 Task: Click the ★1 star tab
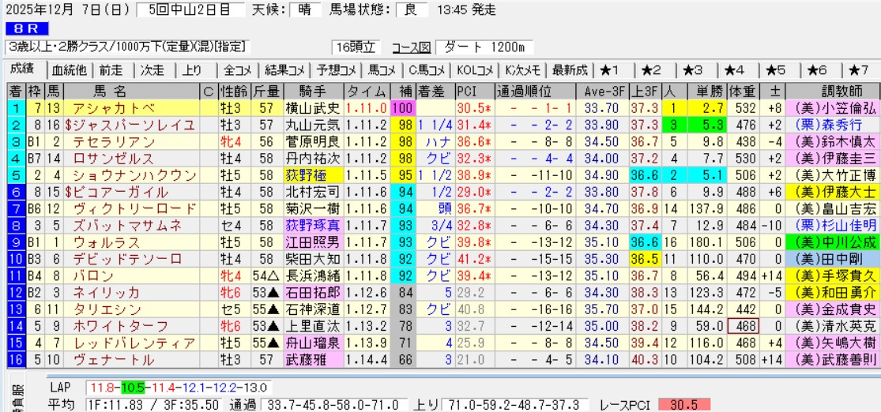pos(611,69)
